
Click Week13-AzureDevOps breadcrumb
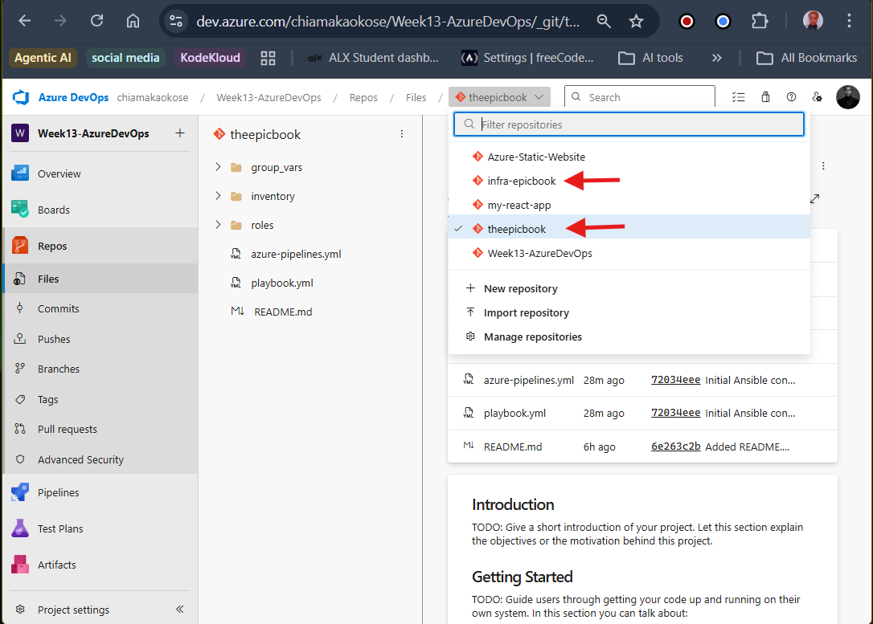pyautogui.click(x=269, y=97)
